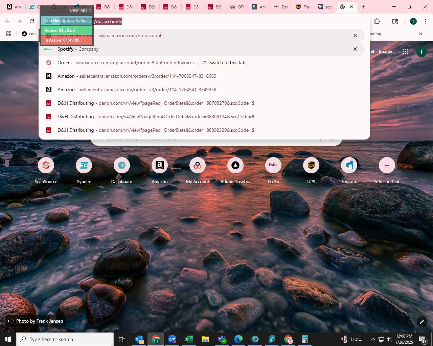The image size is (433, 346).
Task: Open the Chrome profile avatar in toolbar
Action: 413,21
